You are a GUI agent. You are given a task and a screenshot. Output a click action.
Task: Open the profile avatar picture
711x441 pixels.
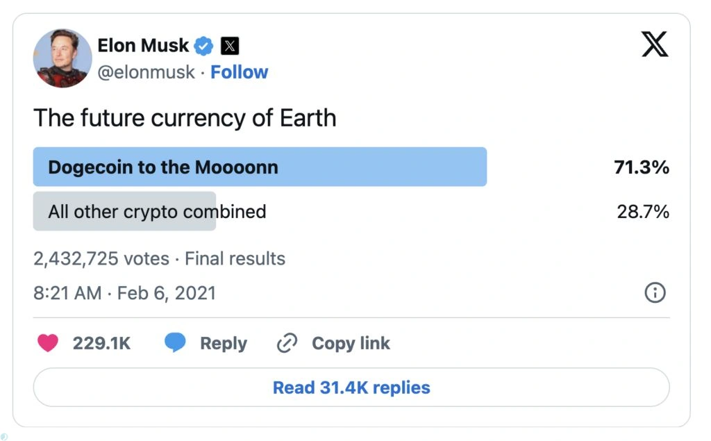[x=62, y=58]
